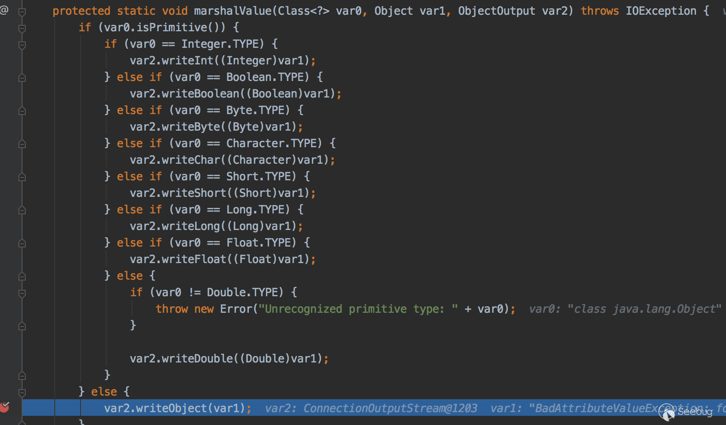
Task: Toggle the breakpoint on the writeObject line
Action: 5,407
